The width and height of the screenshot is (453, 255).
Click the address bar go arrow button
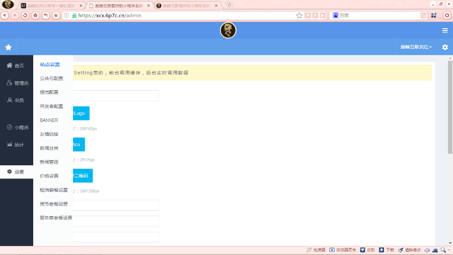point(323,15)
